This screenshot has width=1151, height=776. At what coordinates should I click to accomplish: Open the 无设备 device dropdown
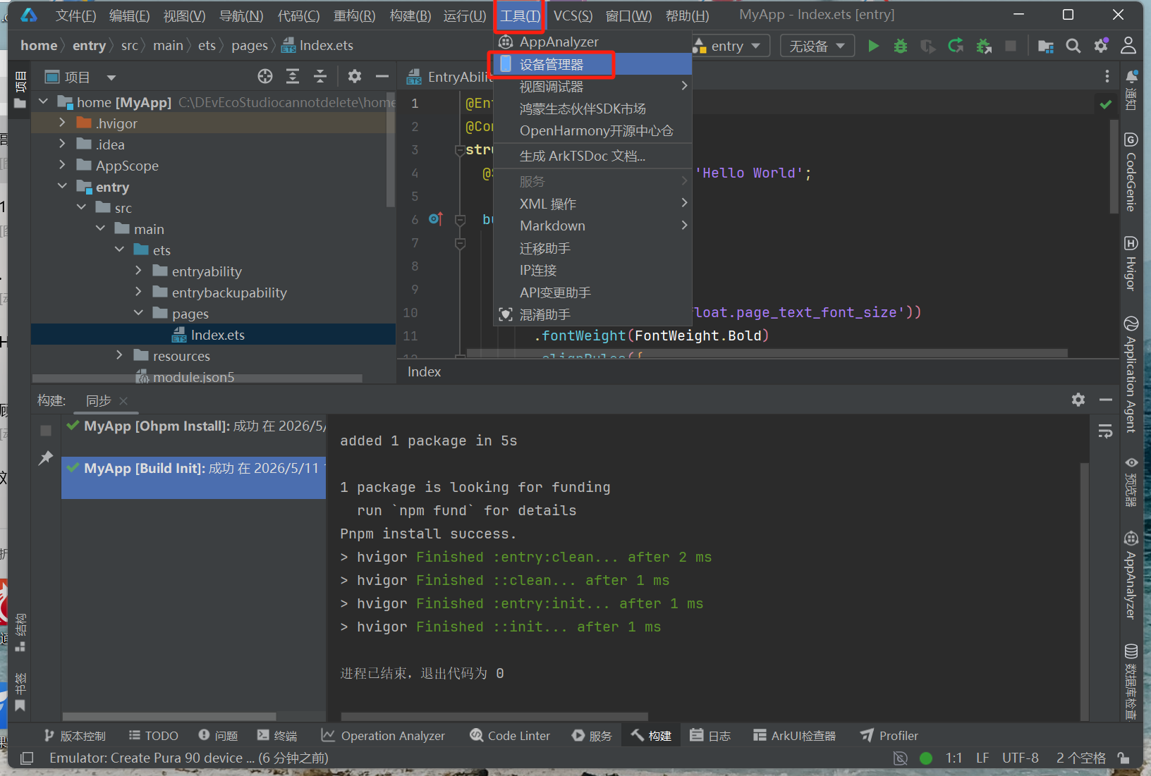point(817,46)
